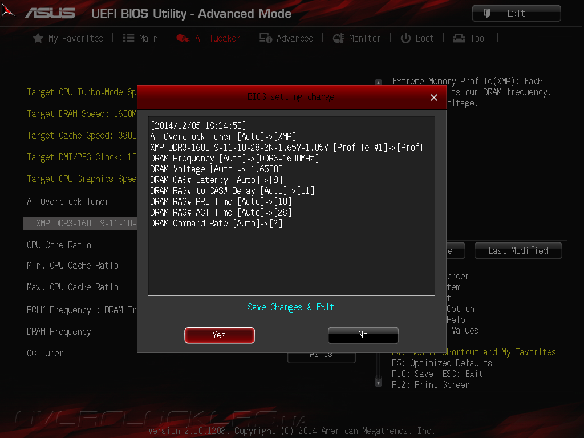
Task: Click Ai Overclock Tuner [Auto]->[XMP] log line
Action: (x=224, y=137)
